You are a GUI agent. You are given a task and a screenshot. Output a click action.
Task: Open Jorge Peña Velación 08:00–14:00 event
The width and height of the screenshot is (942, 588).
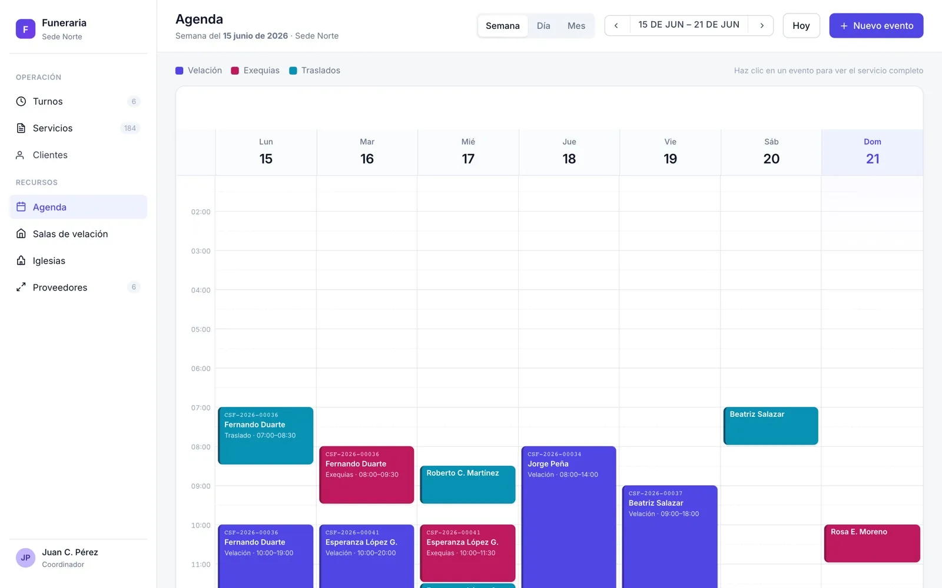click(x=569, y=517)
